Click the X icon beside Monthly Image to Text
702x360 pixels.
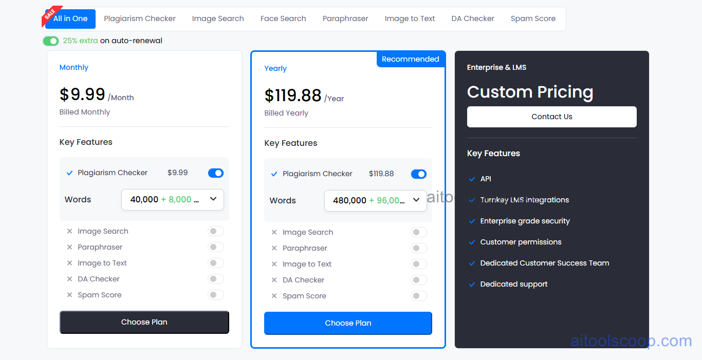[x=69, y=263]
